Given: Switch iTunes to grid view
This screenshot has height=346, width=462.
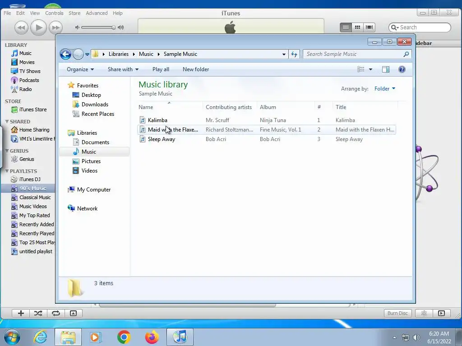Looking at the screenshot, I should click(x=357, y=27).
